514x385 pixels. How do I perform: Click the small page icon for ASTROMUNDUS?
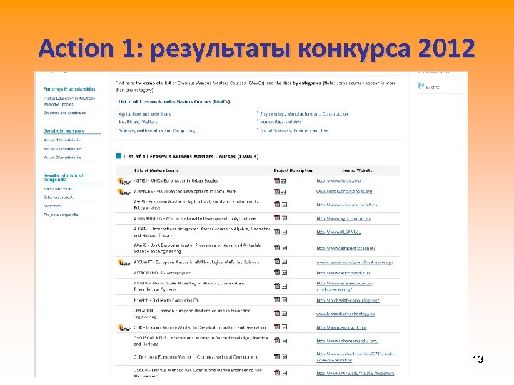284,272
